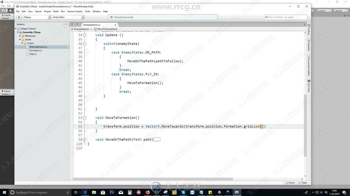Select the Move tool in Unity window
The image size is (350, 196).
[11, 11]
